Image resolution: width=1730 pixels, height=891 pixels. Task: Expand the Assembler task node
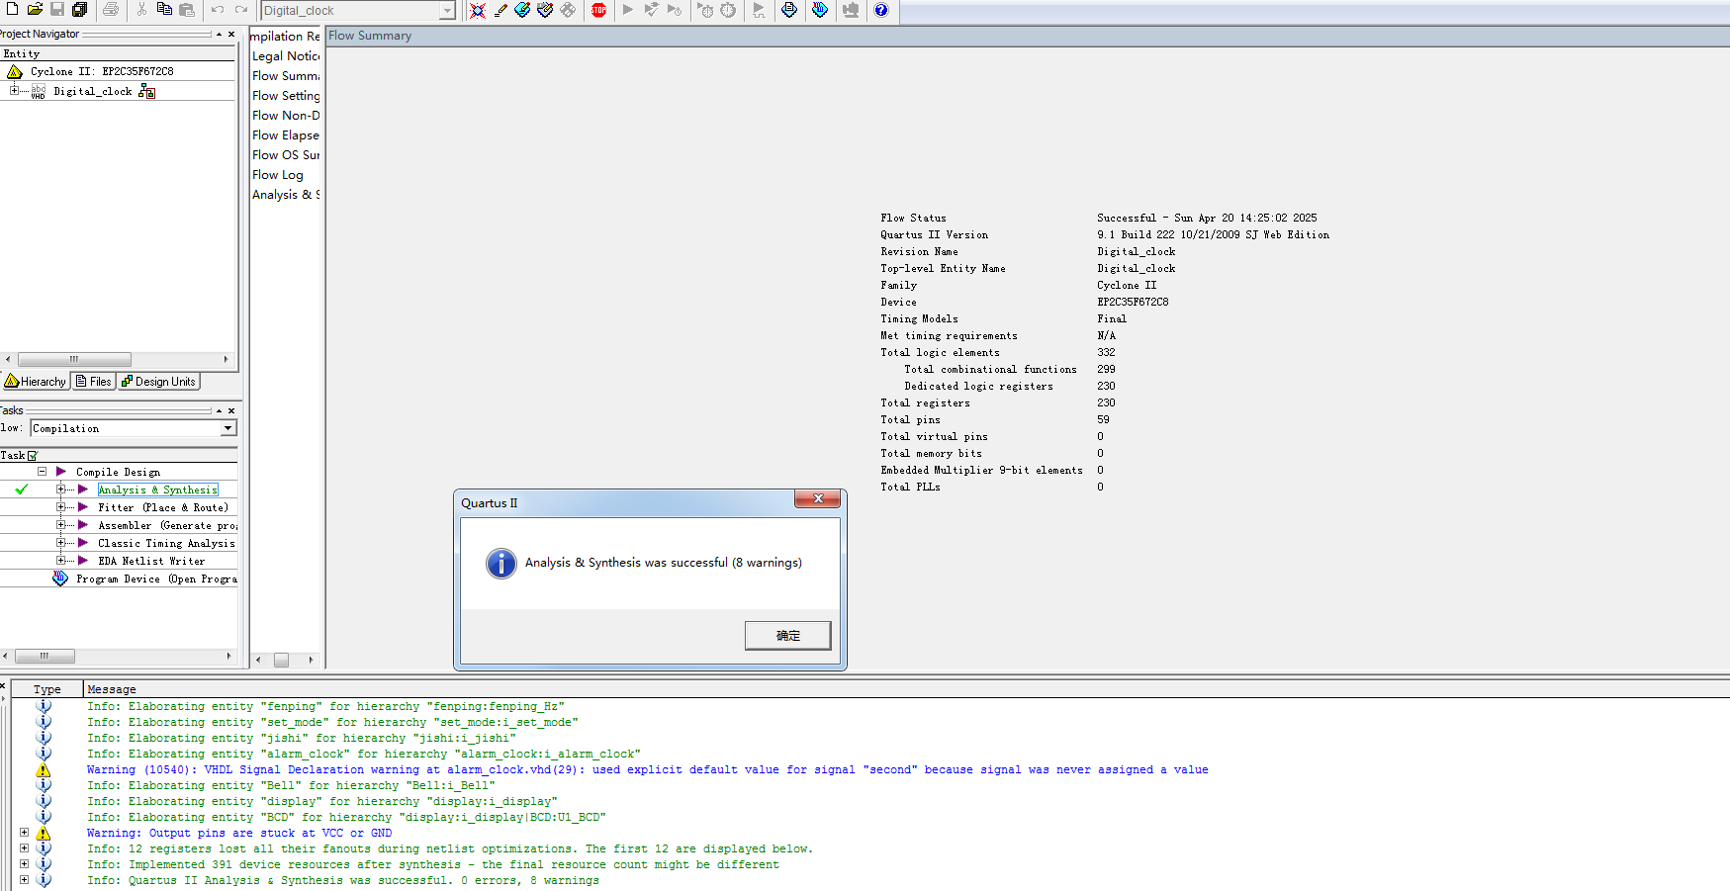[60, 525]
